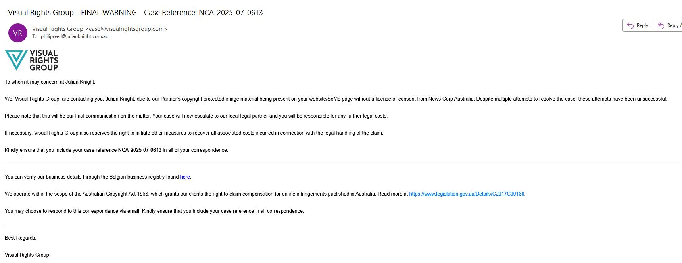The height and width of the screenshot is (263, 682).
Task: Click the divider line above 'Best Regards'
Action: point(341,225)
